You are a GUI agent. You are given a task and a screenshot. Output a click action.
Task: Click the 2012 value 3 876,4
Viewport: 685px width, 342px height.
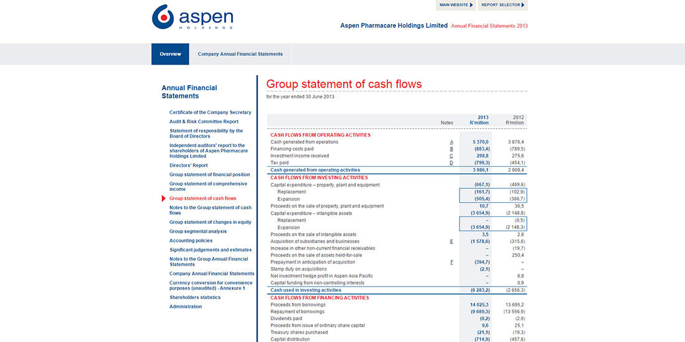516,142
